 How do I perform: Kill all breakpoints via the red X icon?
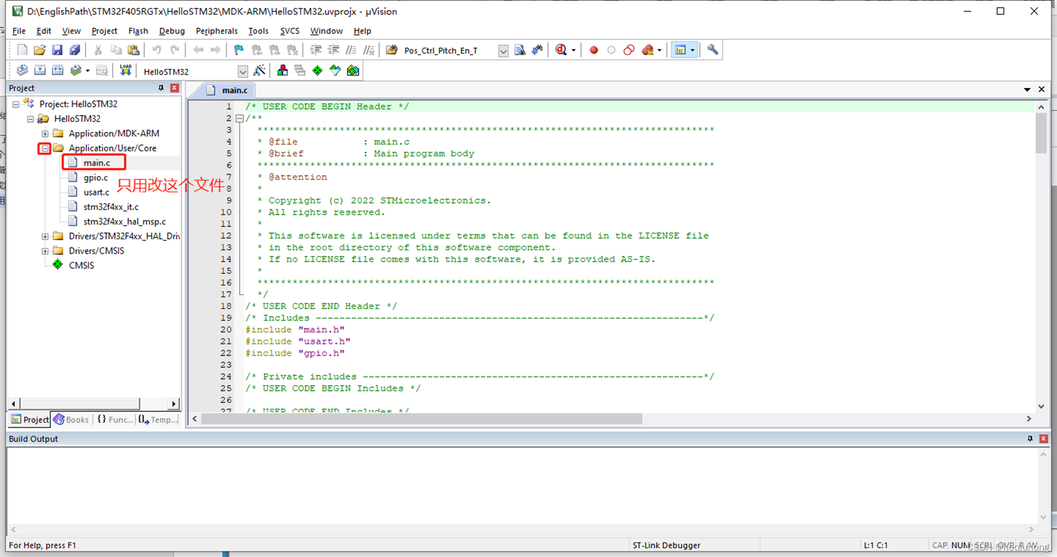click(648, 50)
